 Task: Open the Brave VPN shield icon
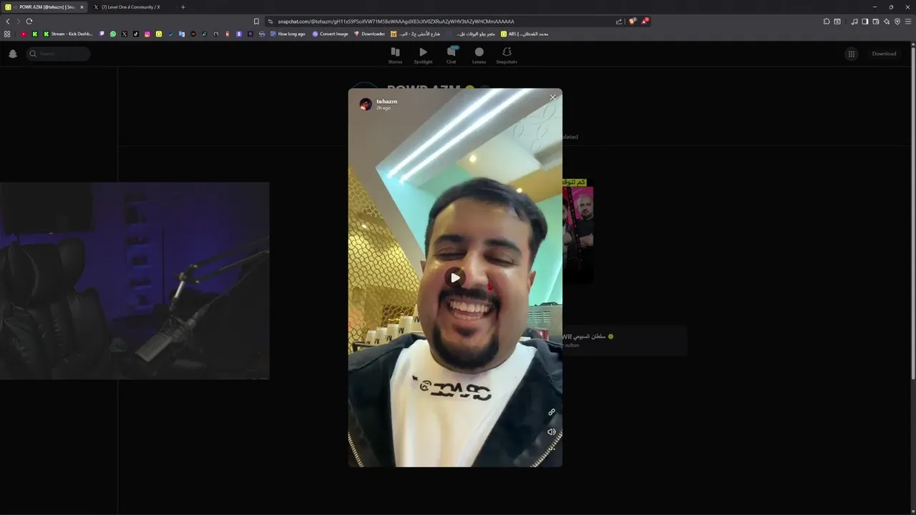[897, 21]
